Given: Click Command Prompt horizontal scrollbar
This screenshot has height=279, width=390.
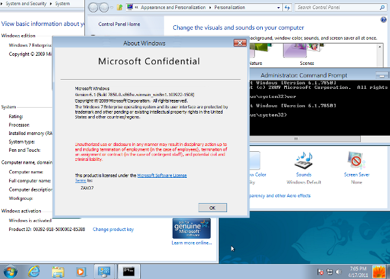Looking at the screenshot, I should [x=305, y=138].
